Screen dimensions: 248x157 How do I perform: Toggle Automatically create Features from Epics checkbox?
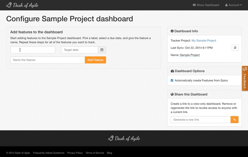(172, 81)
